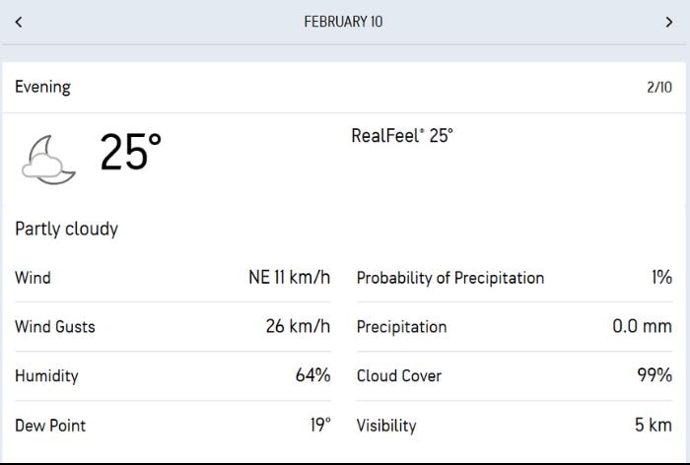Select the Dew Point row label

[x=50, y=426]
